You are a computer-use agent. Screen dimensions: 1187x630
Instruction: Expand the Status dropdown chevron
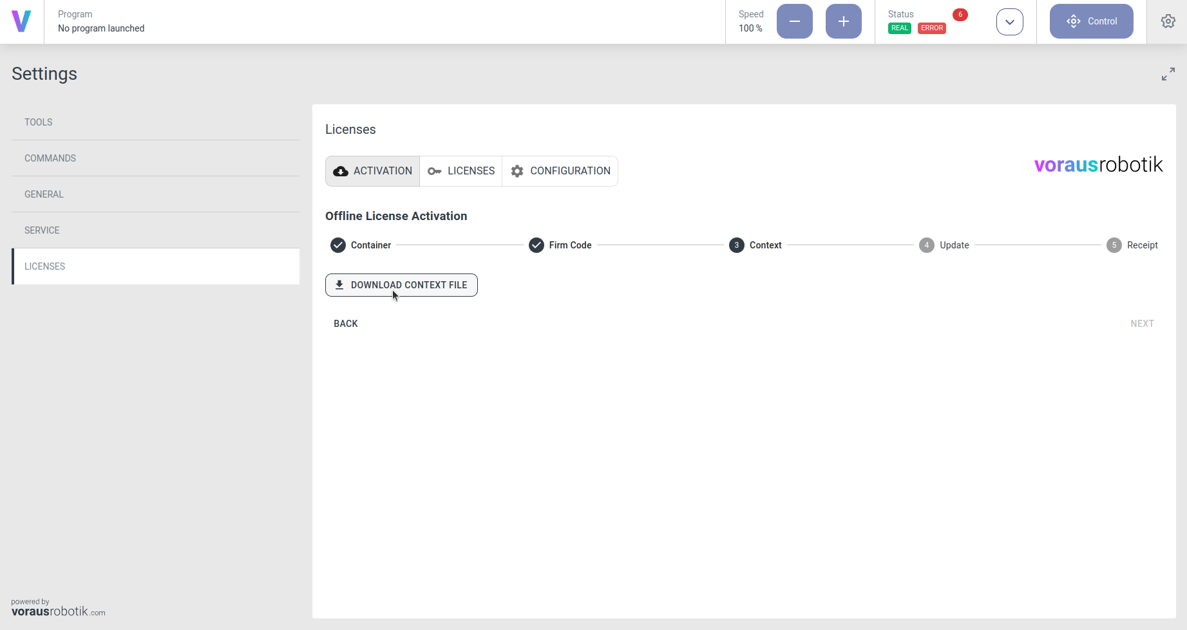[1009, 22]
